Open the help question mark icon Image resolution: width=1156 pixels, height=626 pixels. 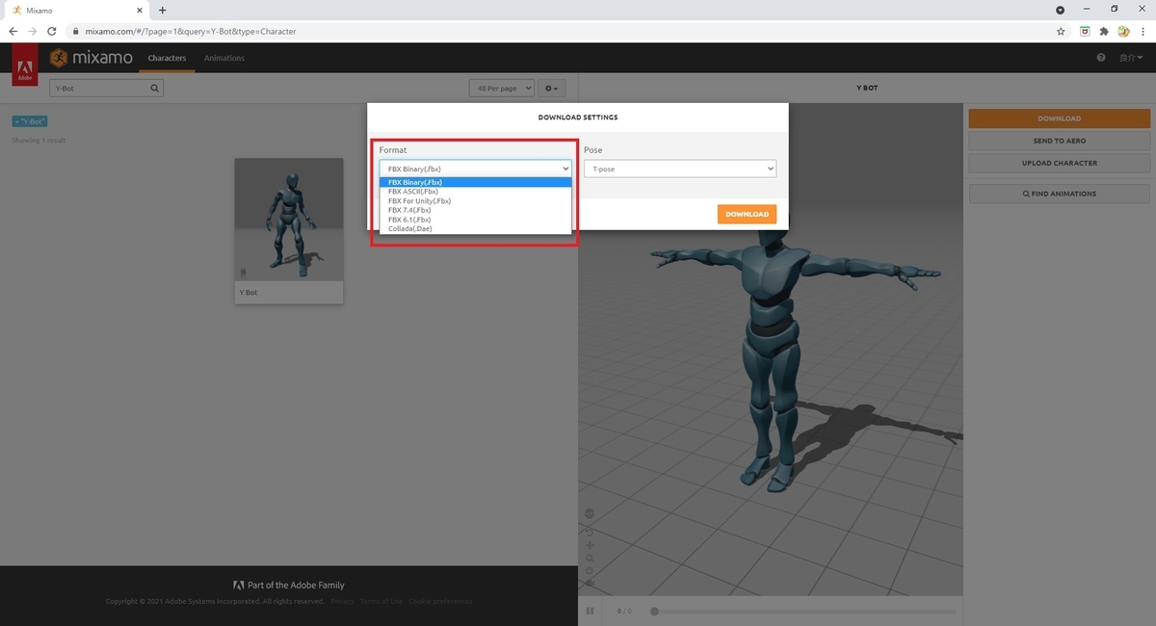[1101, 58]
